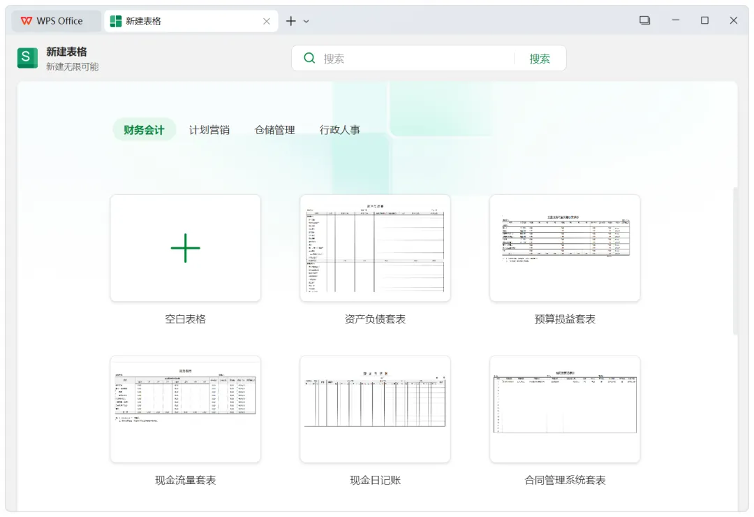
Task: Open the 资产负债套表 template thumbnail
Action: click(375, 248)
